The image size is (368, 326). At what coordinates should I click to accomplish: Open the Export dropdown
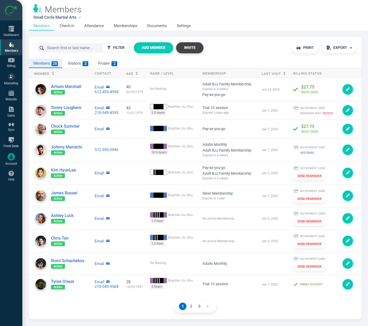click(339, 48)
